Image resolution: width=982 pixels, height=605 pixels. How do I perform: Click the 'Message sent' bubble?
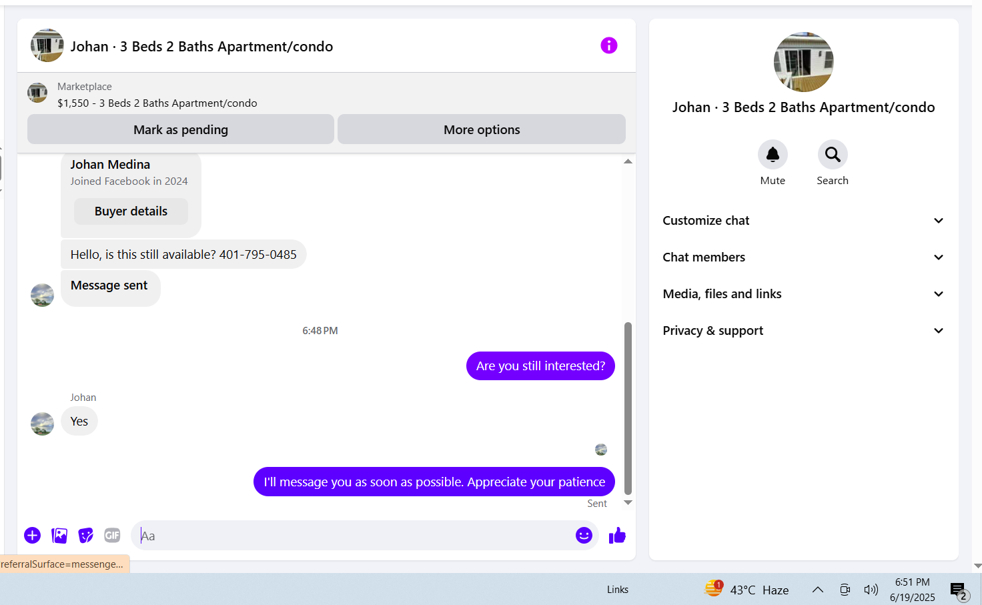click(x=111, y=288)
